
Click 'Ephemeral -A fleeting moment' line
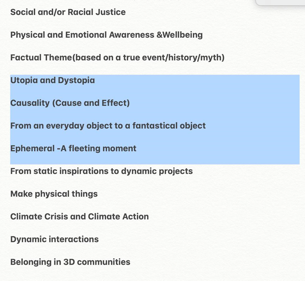point(73,148)
